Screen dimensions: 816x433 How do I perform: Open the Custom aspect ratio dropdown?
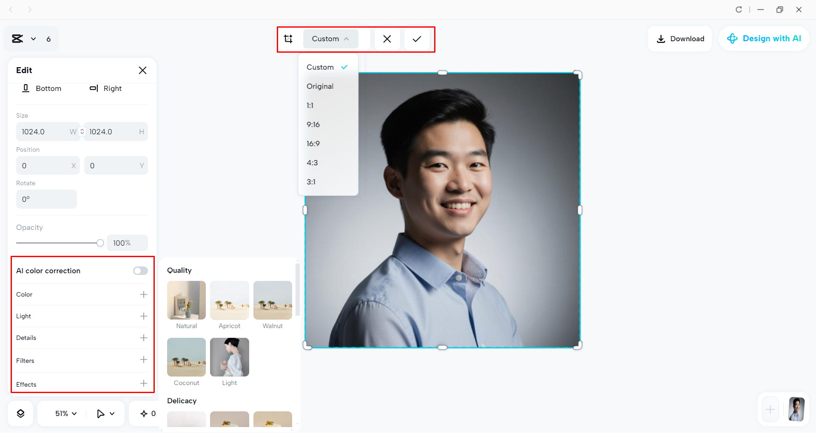[330, 39]
